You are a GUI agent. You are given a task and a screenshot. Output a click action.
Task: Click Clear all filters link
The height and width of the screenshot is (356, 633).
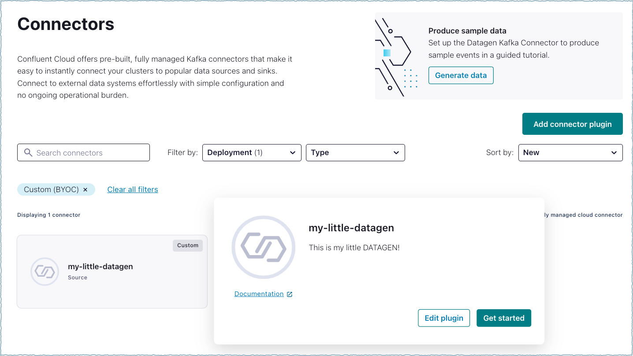pos(133,189)
